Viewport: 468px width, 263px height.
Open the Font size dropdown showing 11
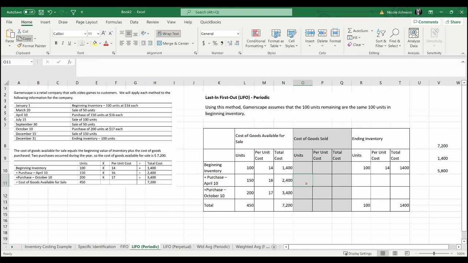point(98,34)
